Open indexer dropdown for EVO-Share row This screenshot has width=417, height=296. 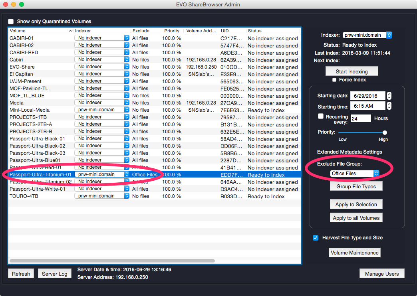pos(102,67)
